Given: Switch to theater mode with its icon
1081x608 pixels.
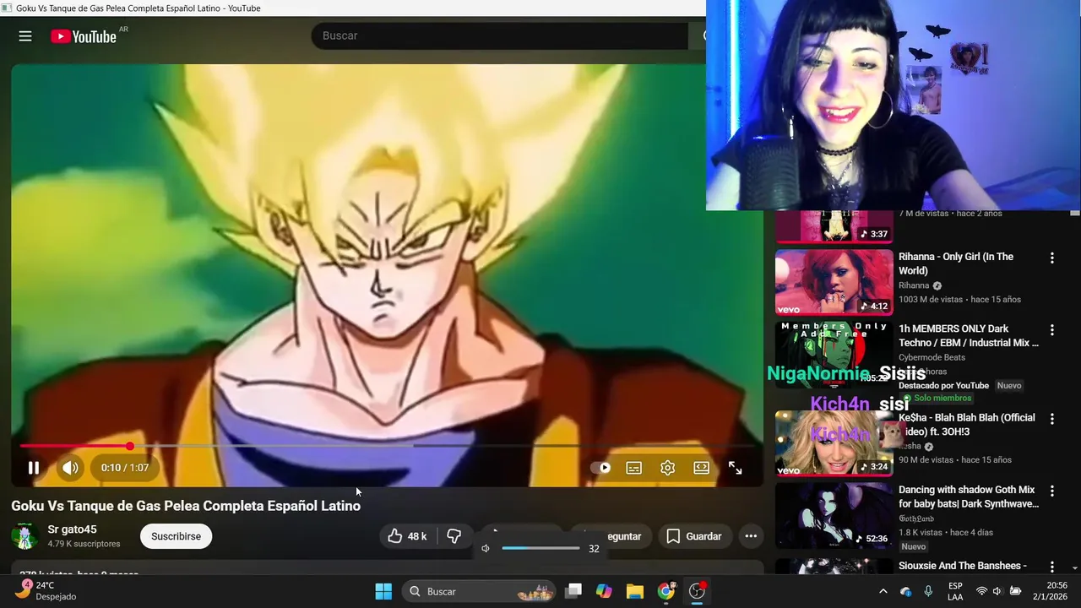Looking at the screenshot, I should pos(701,468).
